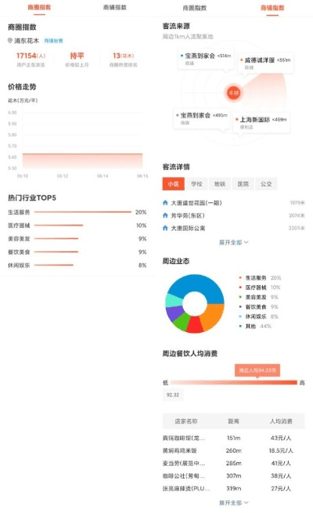Click the red segment of donut chart

195,324
